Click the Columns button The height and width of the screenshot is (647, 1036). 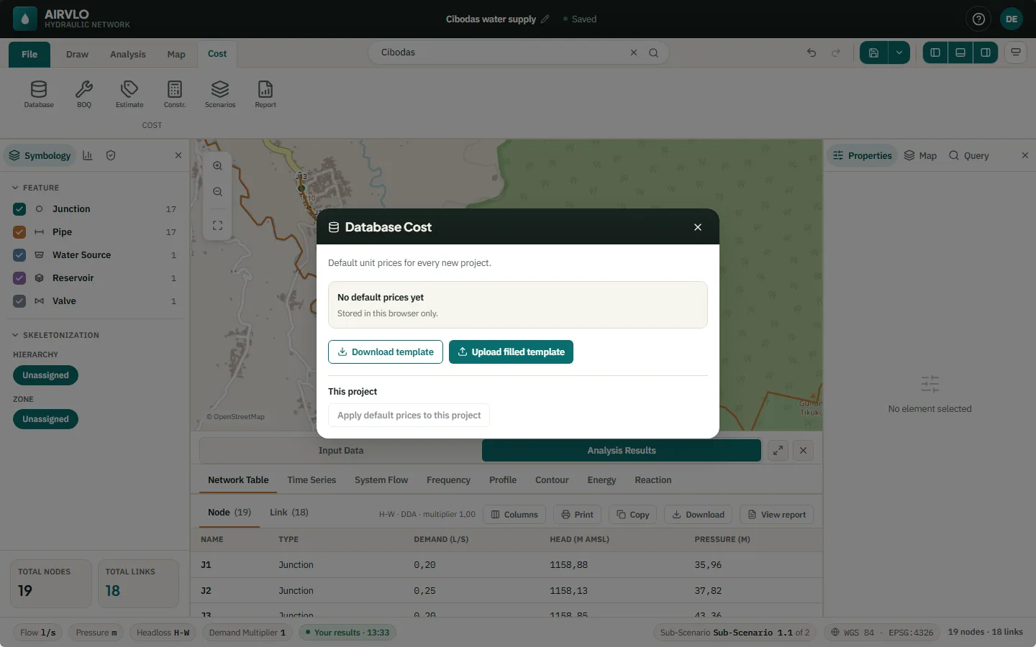(514, 515)
